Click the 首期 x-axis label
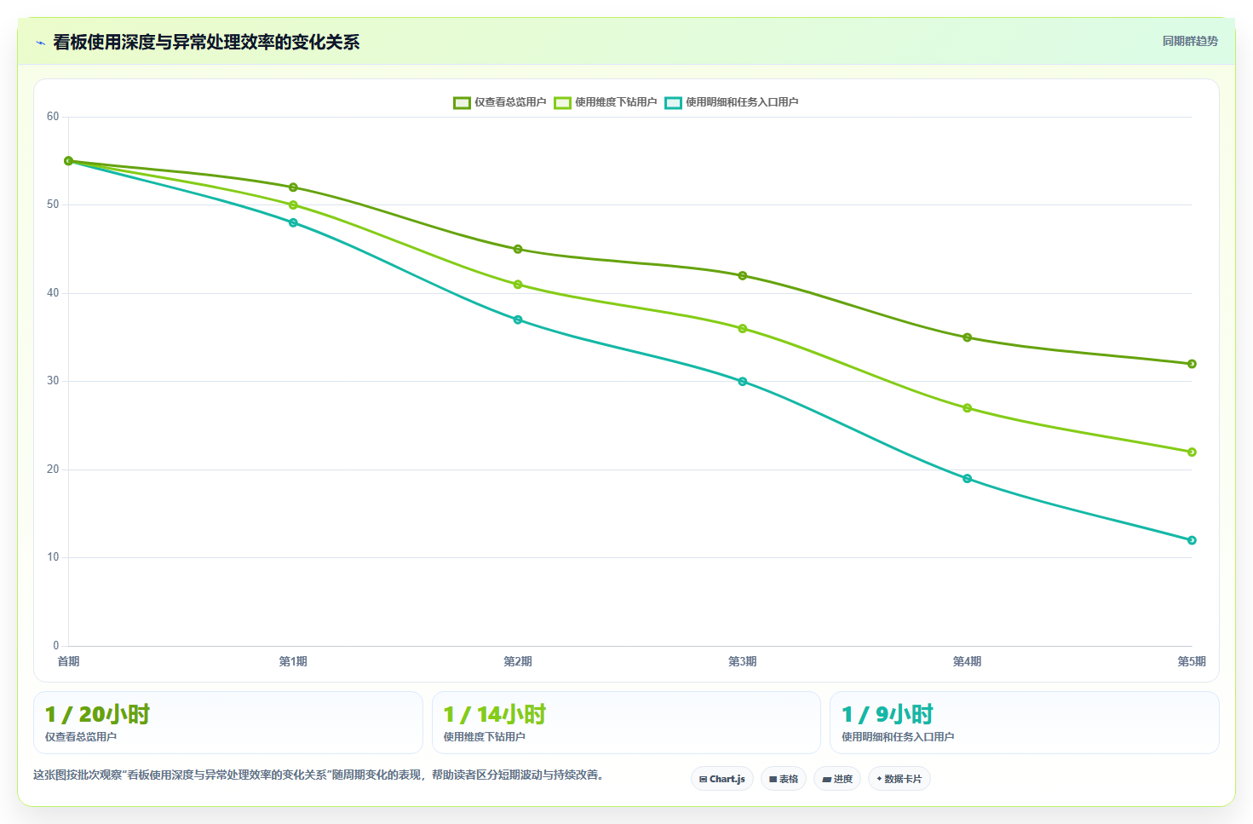Screen dimensions: 1253x824 point(68,661)
